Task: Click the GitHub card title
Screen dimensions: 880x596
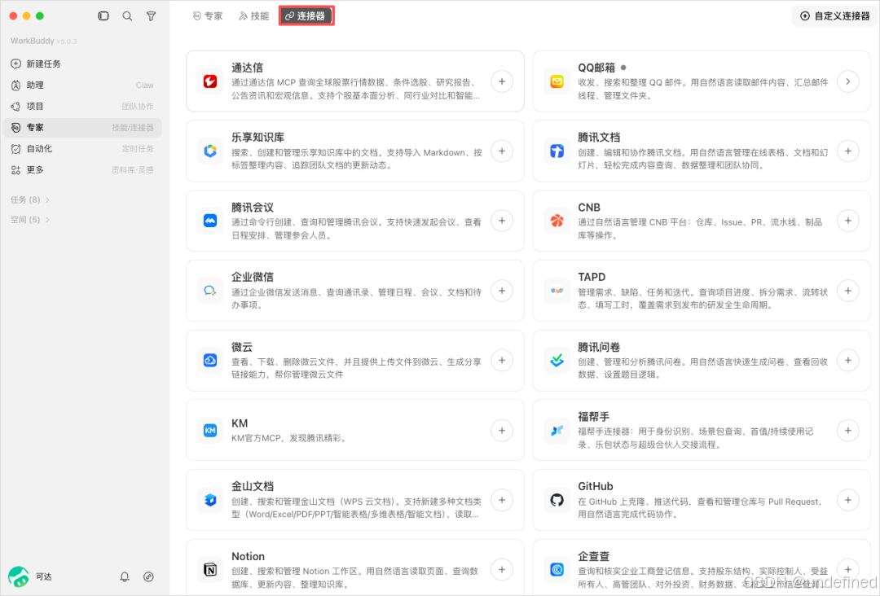Action: [x=596, y=486]
